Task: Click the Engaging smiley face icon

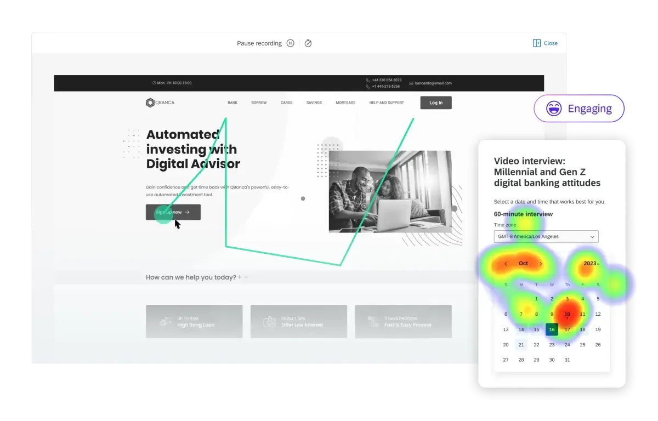Action: 554,109
